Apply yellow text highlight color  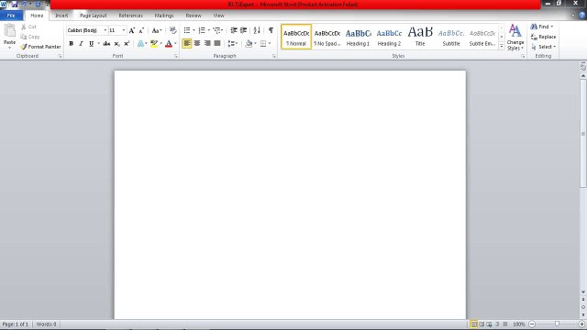(x=154, y=44)
